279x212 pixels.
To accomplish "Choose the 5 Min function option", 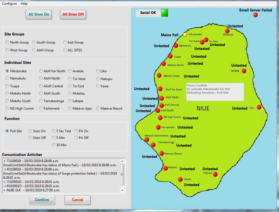I will pos(59,138).
